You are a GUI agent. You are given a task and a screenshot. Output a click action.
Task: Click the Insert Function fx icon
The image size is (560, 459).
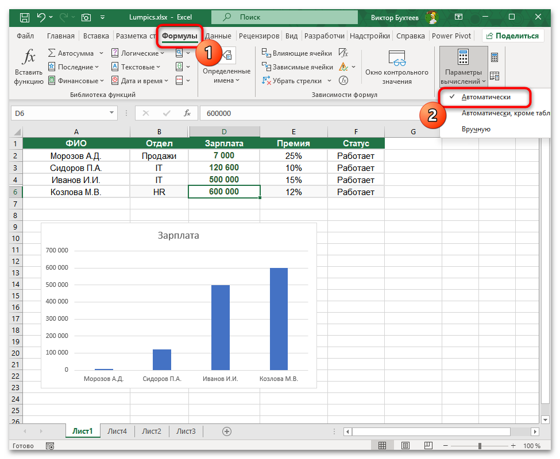[29, 57]
